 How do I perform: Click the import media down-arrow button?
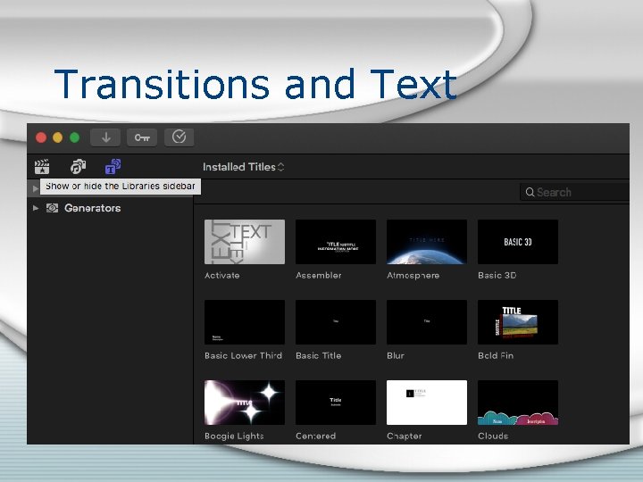[x=105, y=137]
